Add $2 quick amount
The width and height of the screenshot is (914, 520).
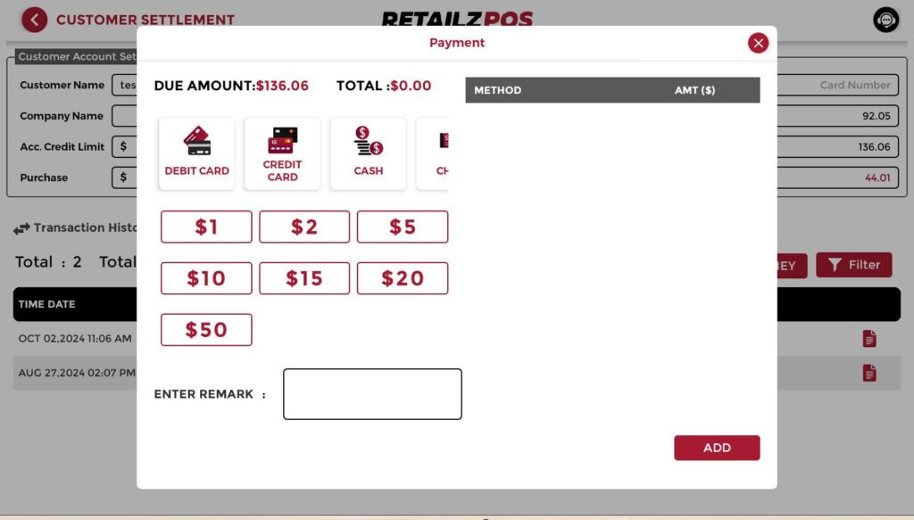(304, 227)
